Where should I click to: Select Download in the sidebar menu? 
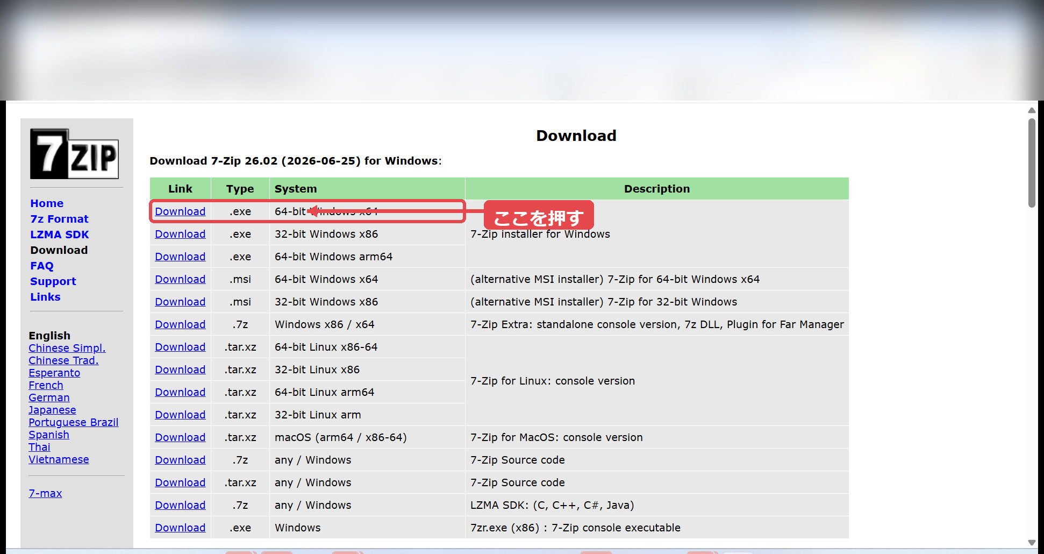(x=59, y=250)
